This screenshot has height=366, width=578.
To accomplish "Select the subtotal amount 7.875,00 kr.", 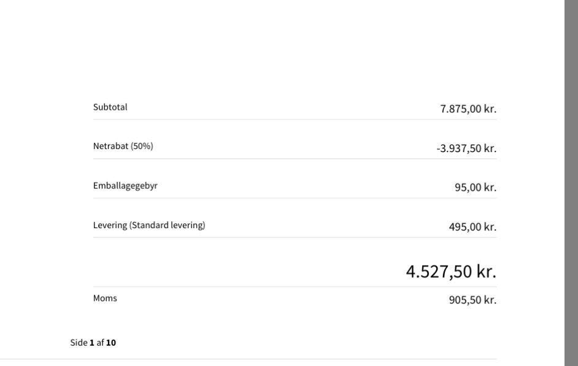I will [x=468, y=109].
